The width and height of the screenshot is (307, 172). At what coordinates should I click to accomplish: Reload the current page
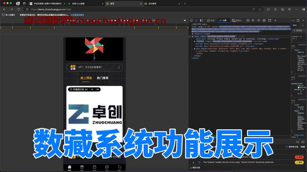[x=19, y=9]
